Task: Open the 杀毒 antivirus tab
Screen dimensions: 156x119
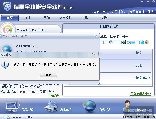Action: (x=28, y=18)
